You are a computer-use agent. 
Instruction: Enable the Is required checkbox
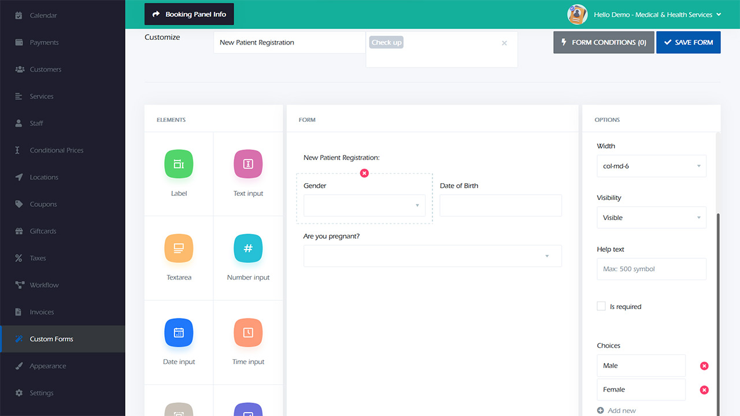pyautogui.click(x=601, y=306)
